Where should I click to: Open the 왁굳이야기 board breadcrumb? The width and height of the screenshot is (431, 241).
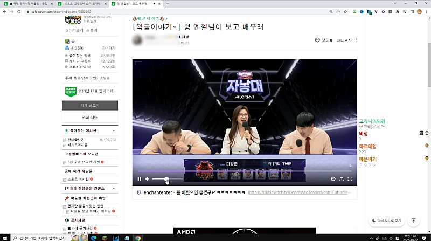point(150,18)
